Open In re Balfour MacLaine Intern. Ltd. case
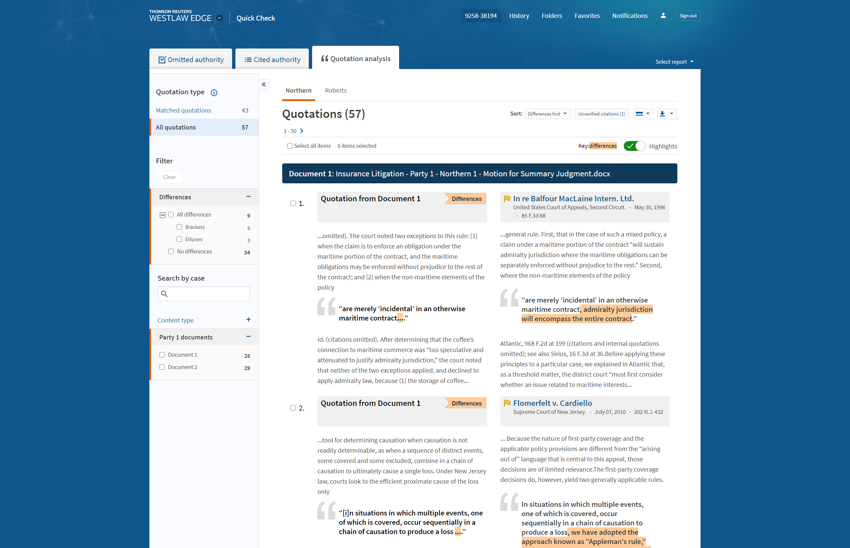 (573, 199)
